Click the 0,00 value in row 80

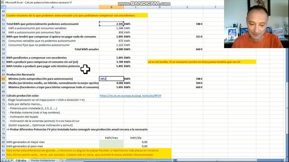pyautogui.click(x=135, y=142)
